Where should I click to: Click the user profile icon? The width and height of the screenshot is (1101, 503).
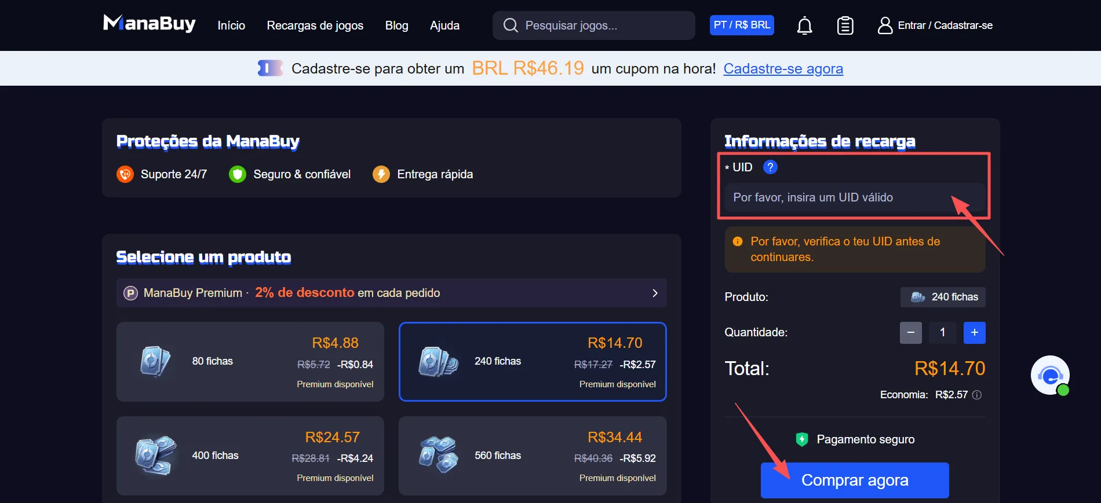click(x=885, y=25)
